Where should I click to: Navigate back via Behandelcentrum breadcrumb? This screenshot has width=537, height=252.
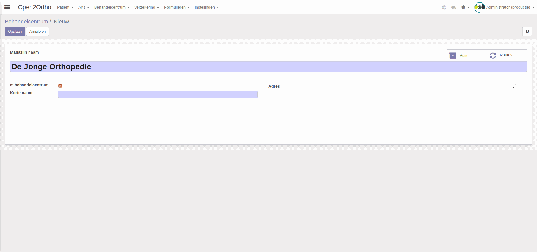pyautogui.click(x=26, y=22)
